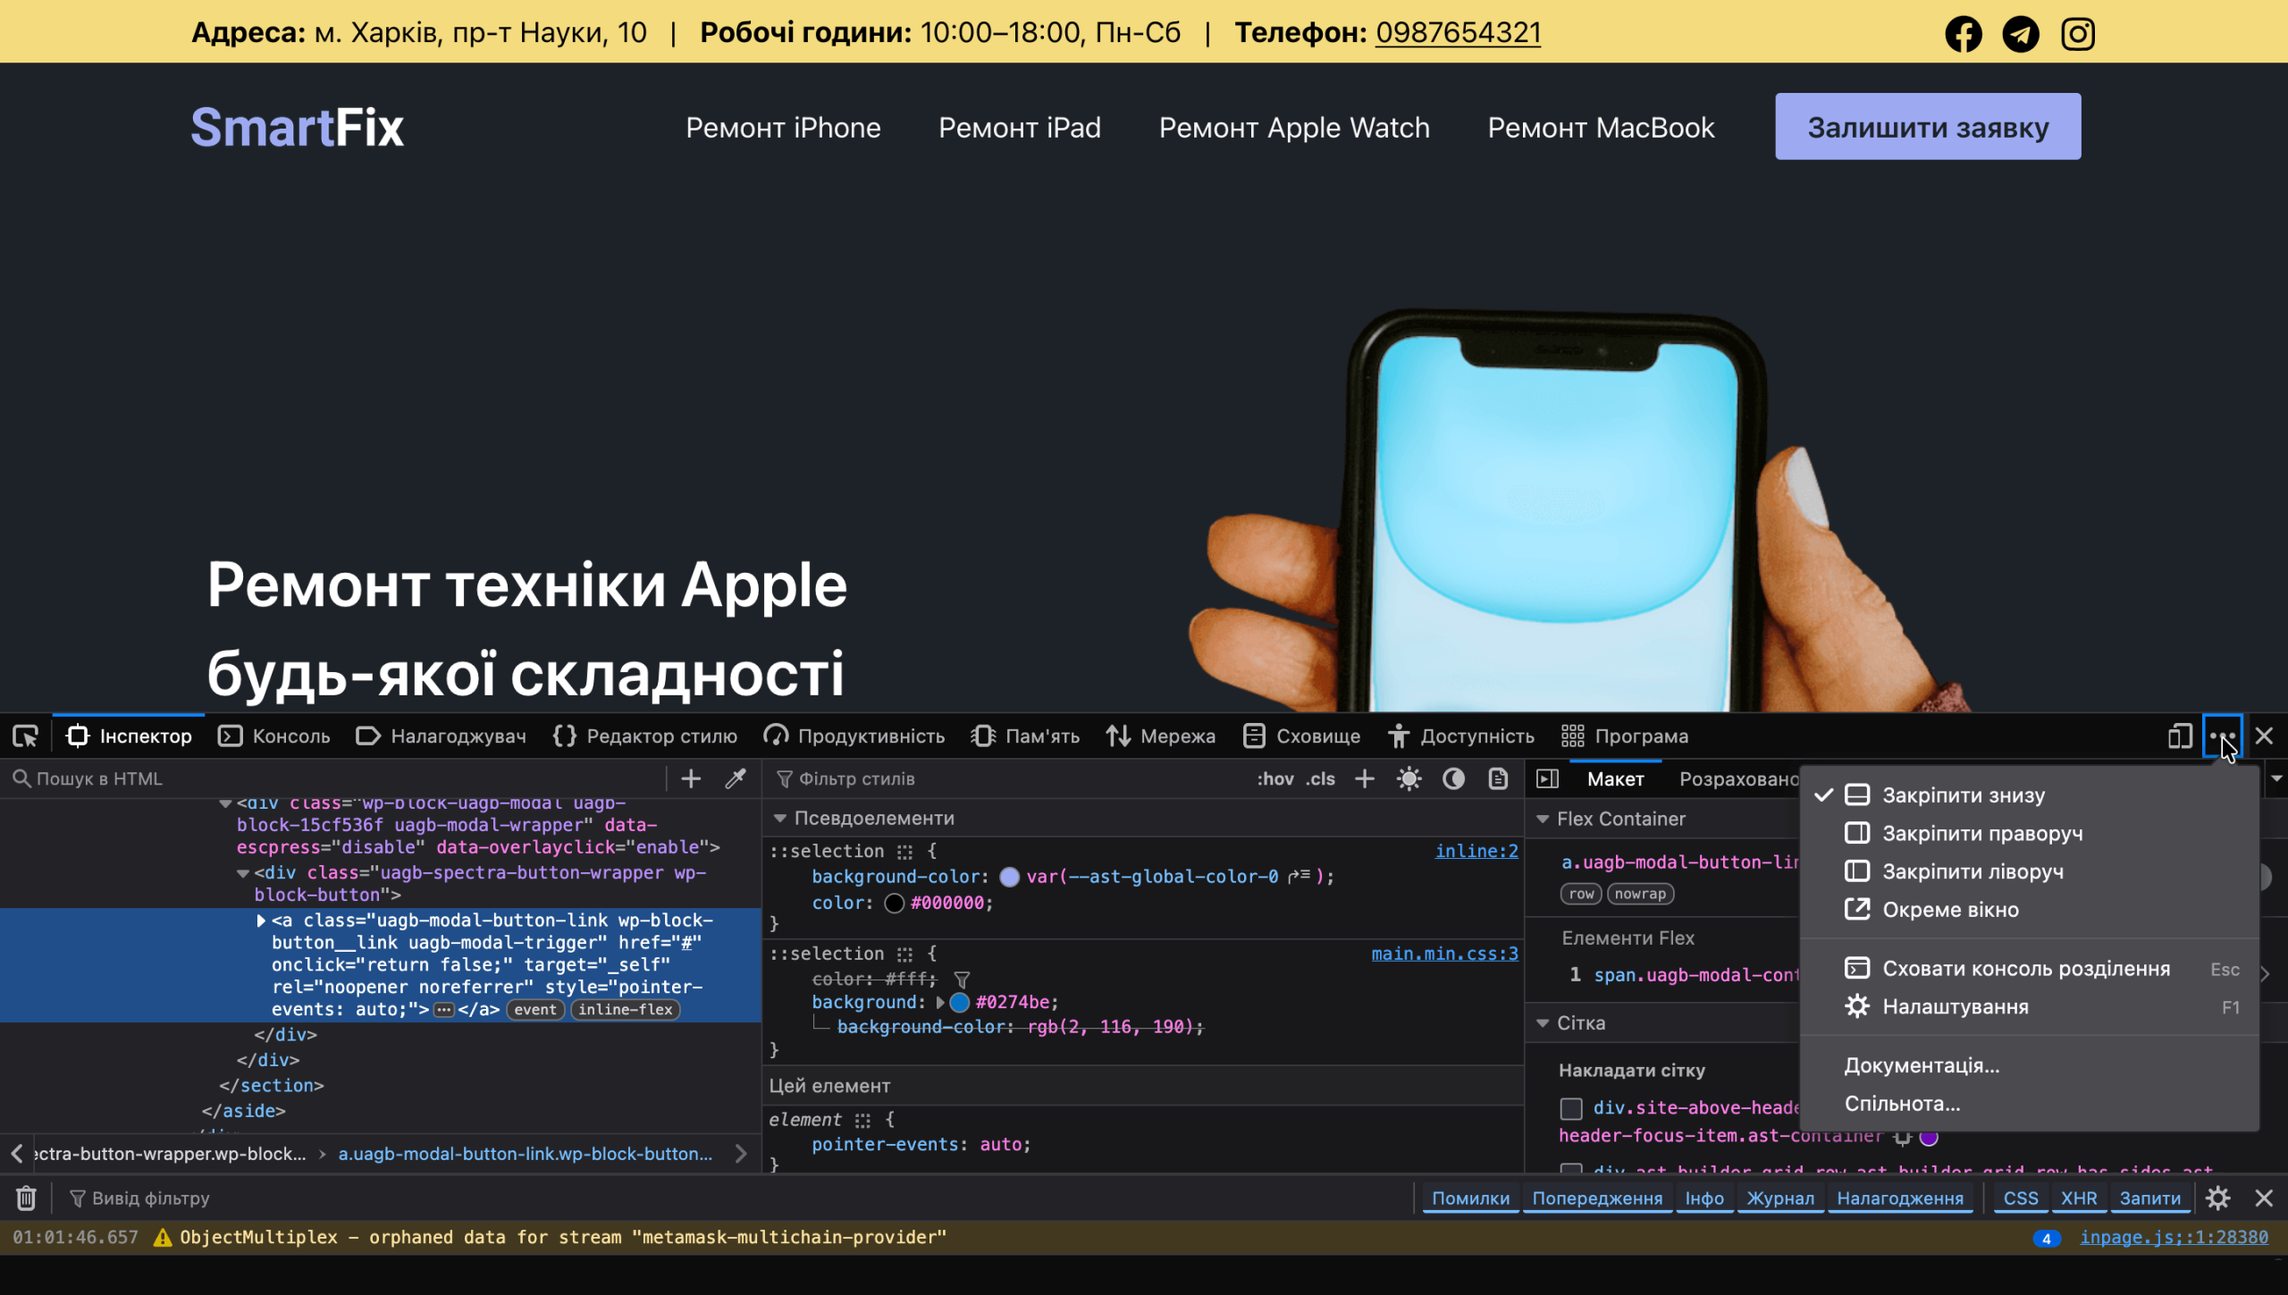Switch to the Консоль tab

click(274, 736)
